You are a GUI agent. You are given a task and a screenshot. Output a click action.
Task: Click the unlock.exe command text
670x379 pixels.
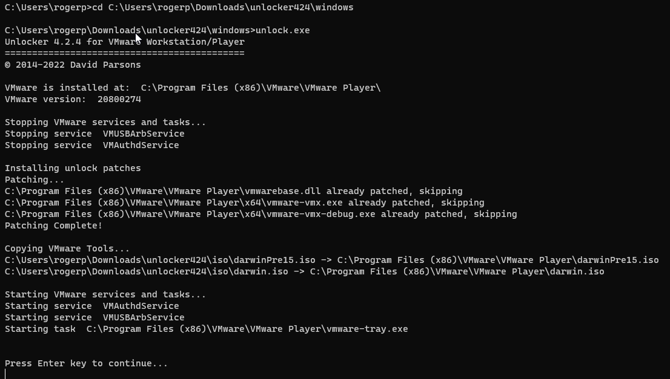[x=283, y=30]
